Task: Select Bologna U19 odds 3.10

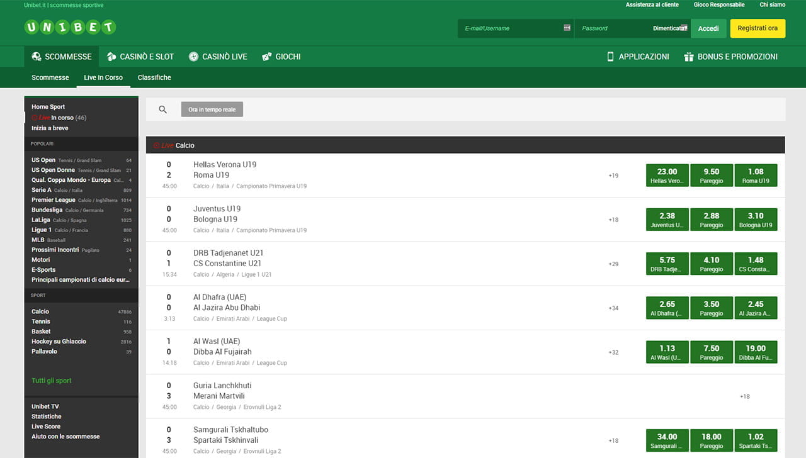Action: pyautogui.click(x=756, y=220)
